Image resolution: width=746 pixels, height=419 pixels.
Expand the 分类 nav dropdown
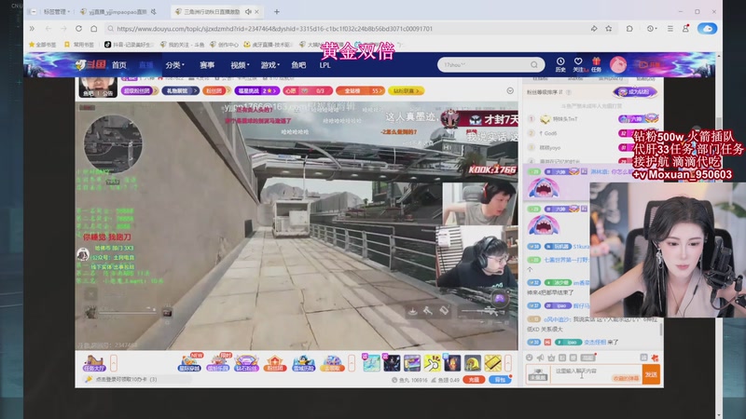(174, 65)
